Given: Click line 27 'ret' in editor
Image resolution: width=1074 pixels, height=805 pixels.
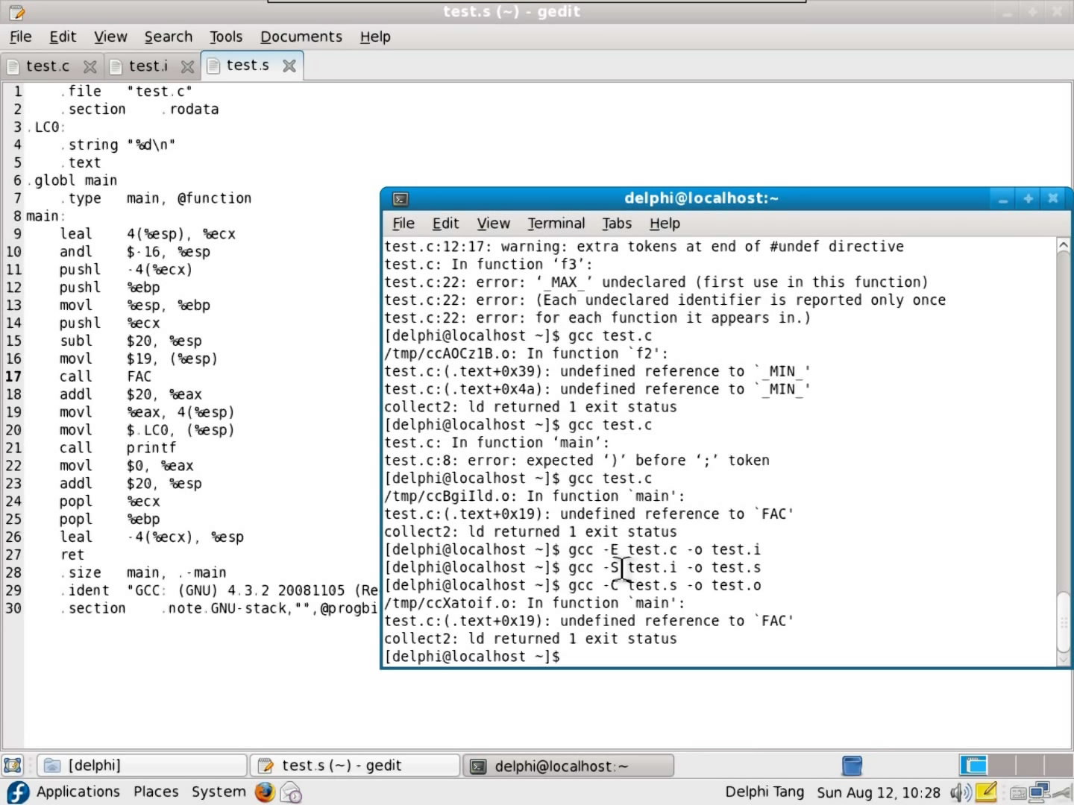Looking at the screenshot, I should (72, 555).
